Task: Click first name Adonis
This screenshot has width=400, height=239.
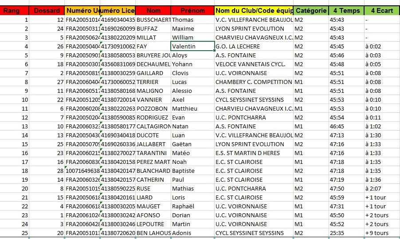Action: tap(192, 233)
